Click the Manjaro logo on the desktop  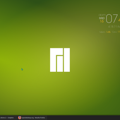(x=60, y=60)
